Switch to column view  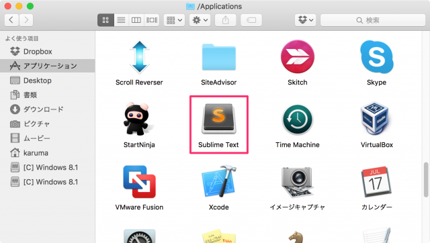[136, 20]
